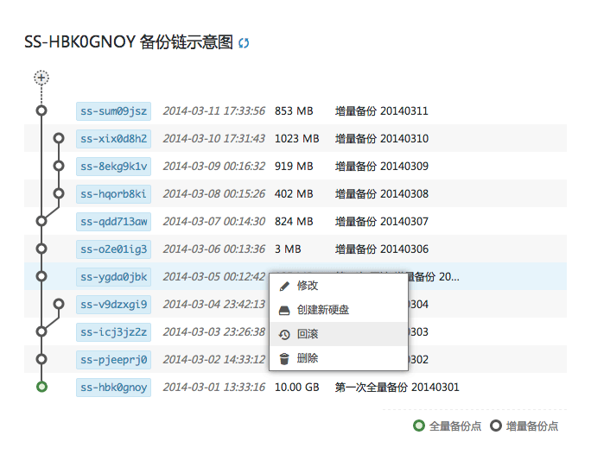Click the rollback clock icon in menu
The image size is (591, 473).
point(284,334)
